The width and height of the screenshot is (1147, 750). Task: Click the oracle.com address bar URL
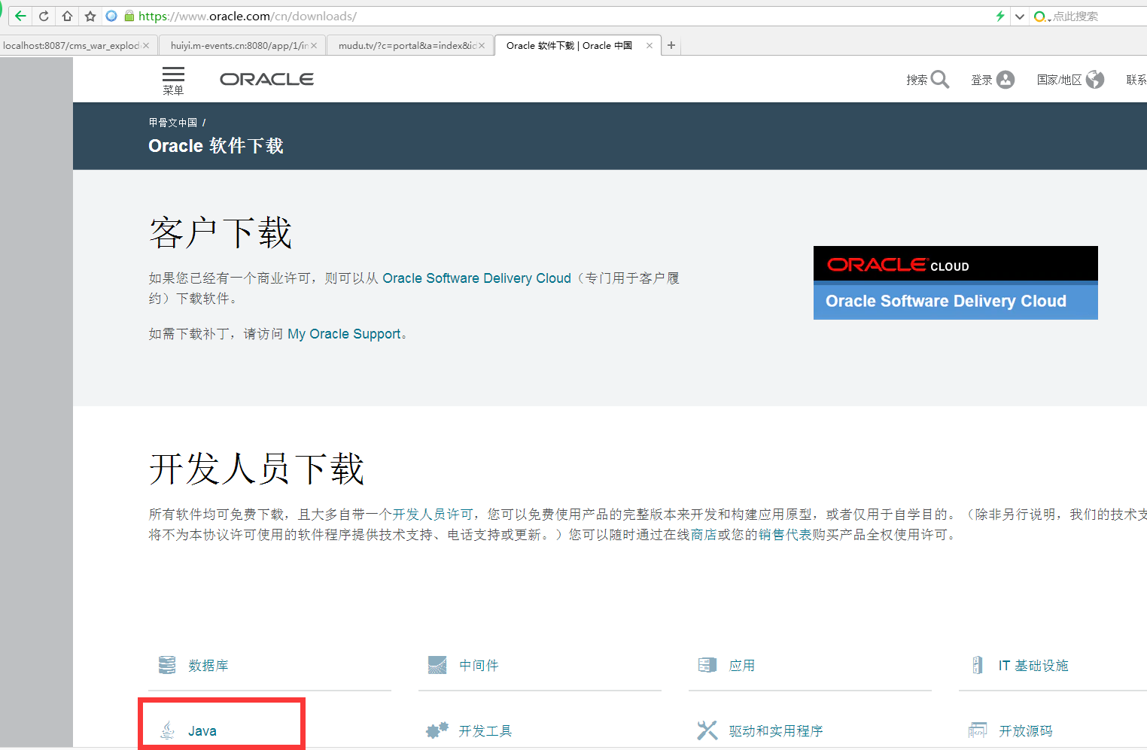pyautogui.click(x=248, y=16)
